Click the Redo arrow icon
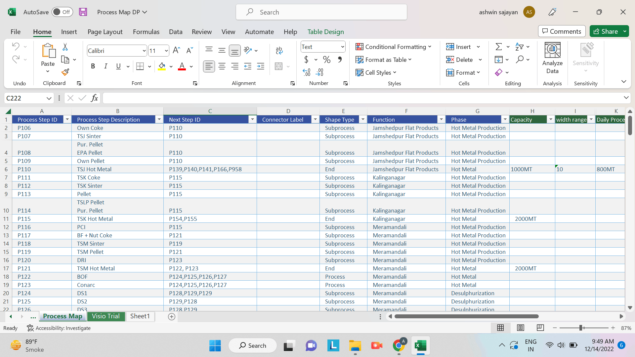The width and height of the screenshot is (635, 357). coord(16,59)
